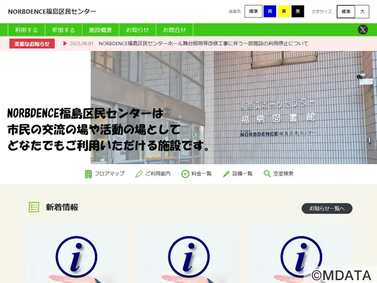The image size is (377, 283).
Task: Click the お知らせ一覧へ button
Action: pos(327,208)
